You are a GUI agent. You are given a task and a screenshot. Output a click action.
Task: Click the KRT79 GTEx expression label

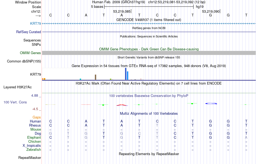[35, 74]
